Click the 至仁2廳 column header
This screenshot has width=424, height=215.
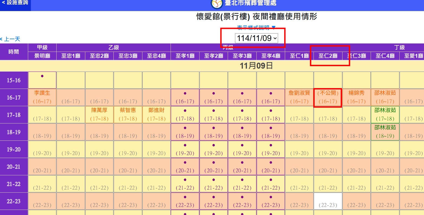[328, 56]
